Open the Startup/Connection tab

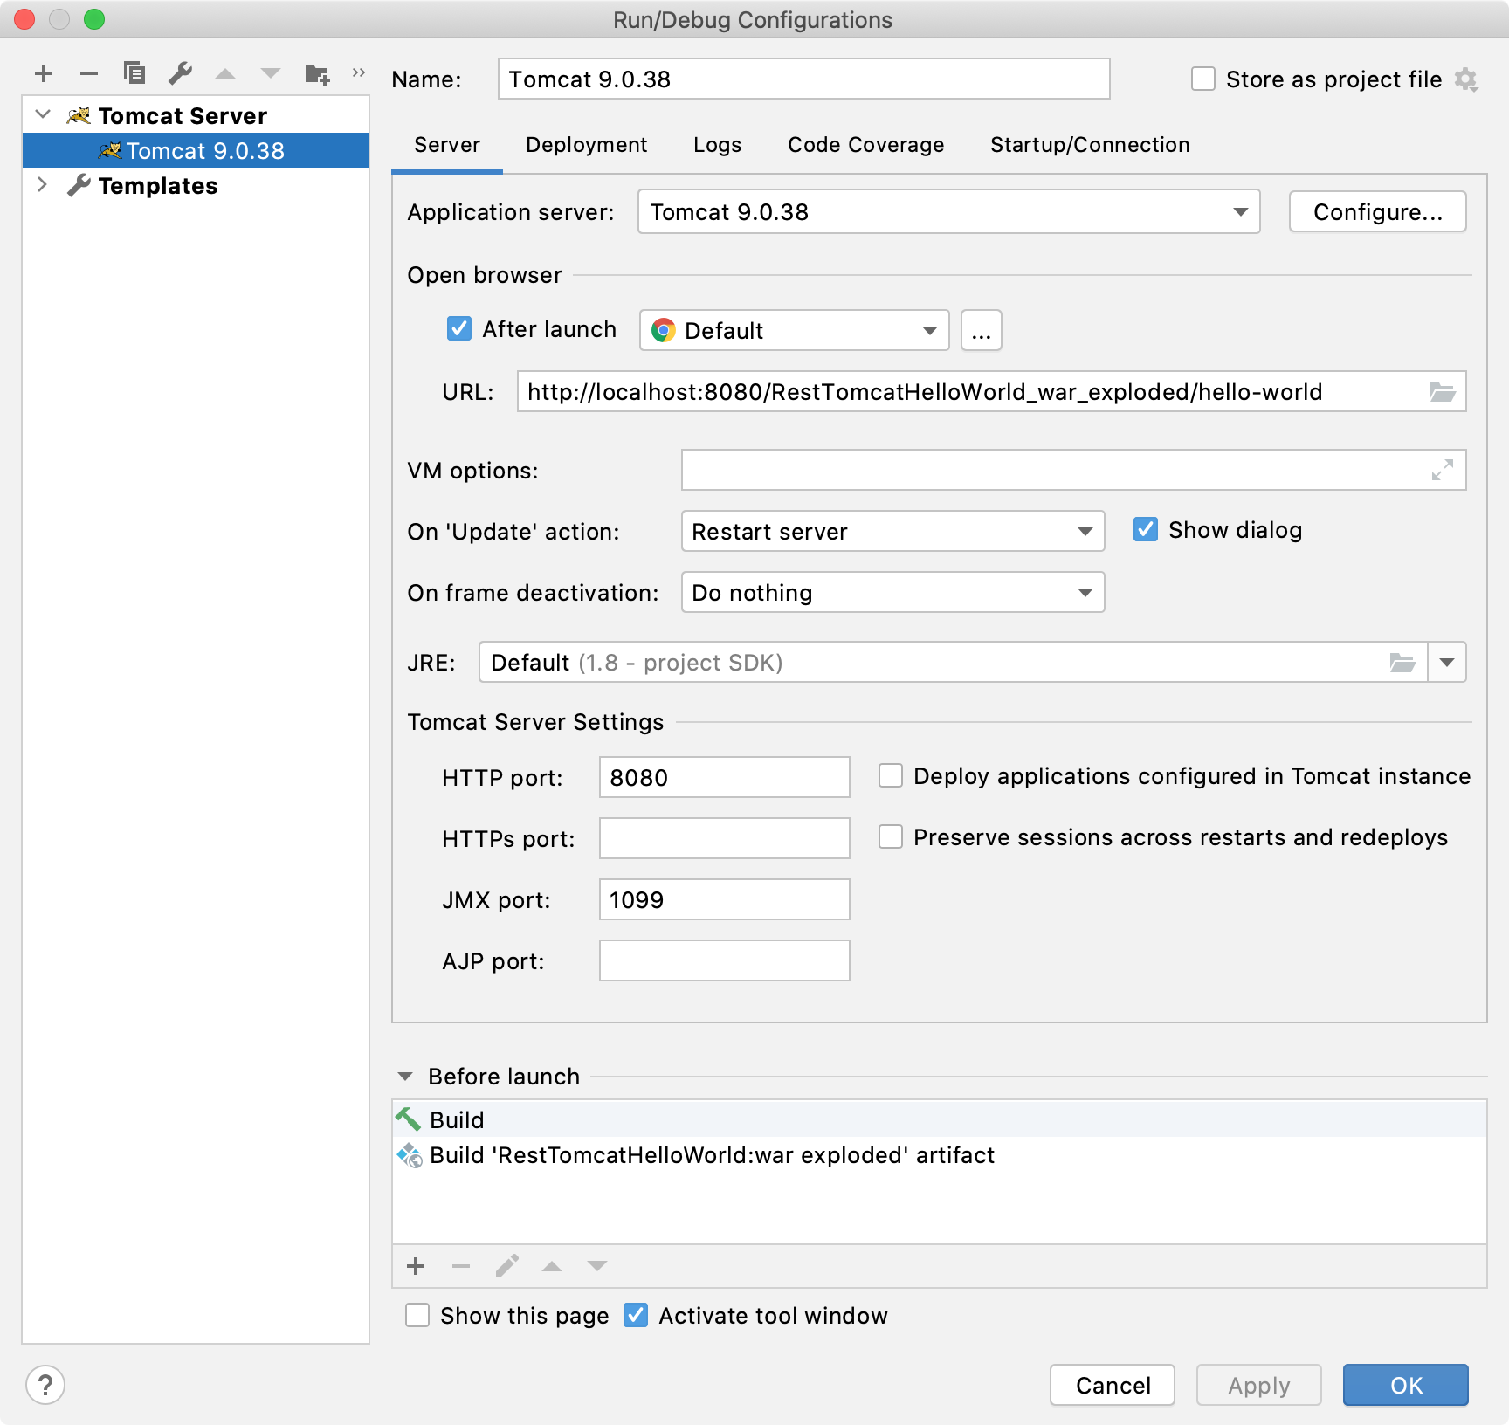[x=1089, y=145]
